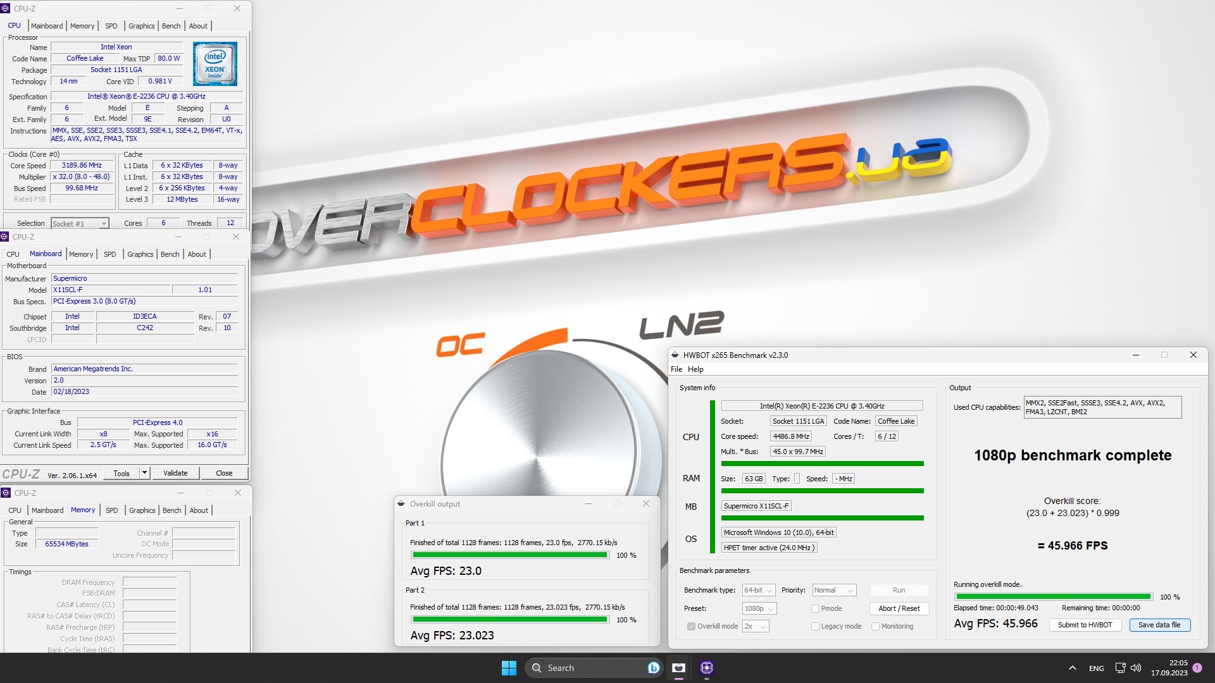Open the notification bell indicator
Image resolution: width=1215 pixels, height=683 pixels.
click(x=1197, y=668)
